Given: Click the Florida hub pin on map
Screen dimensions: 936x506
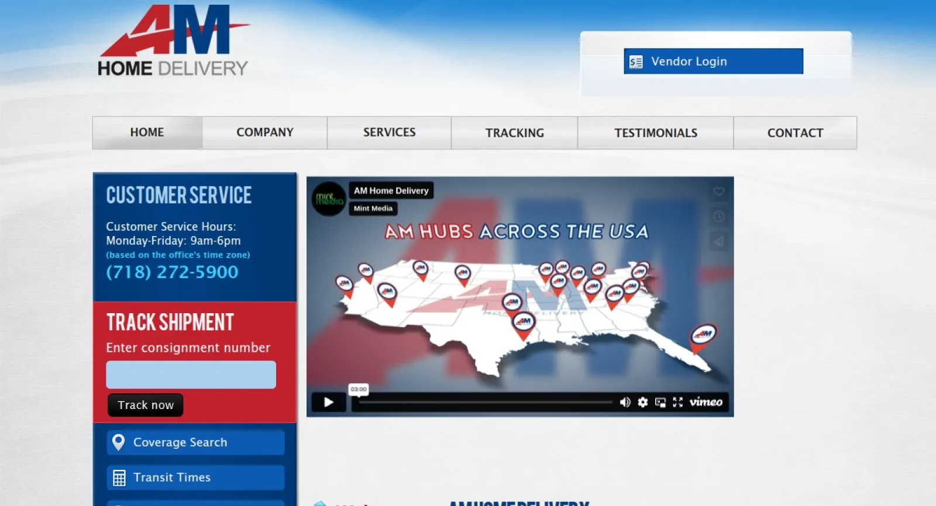Looking at the screenshot, I should click(703, 338).
